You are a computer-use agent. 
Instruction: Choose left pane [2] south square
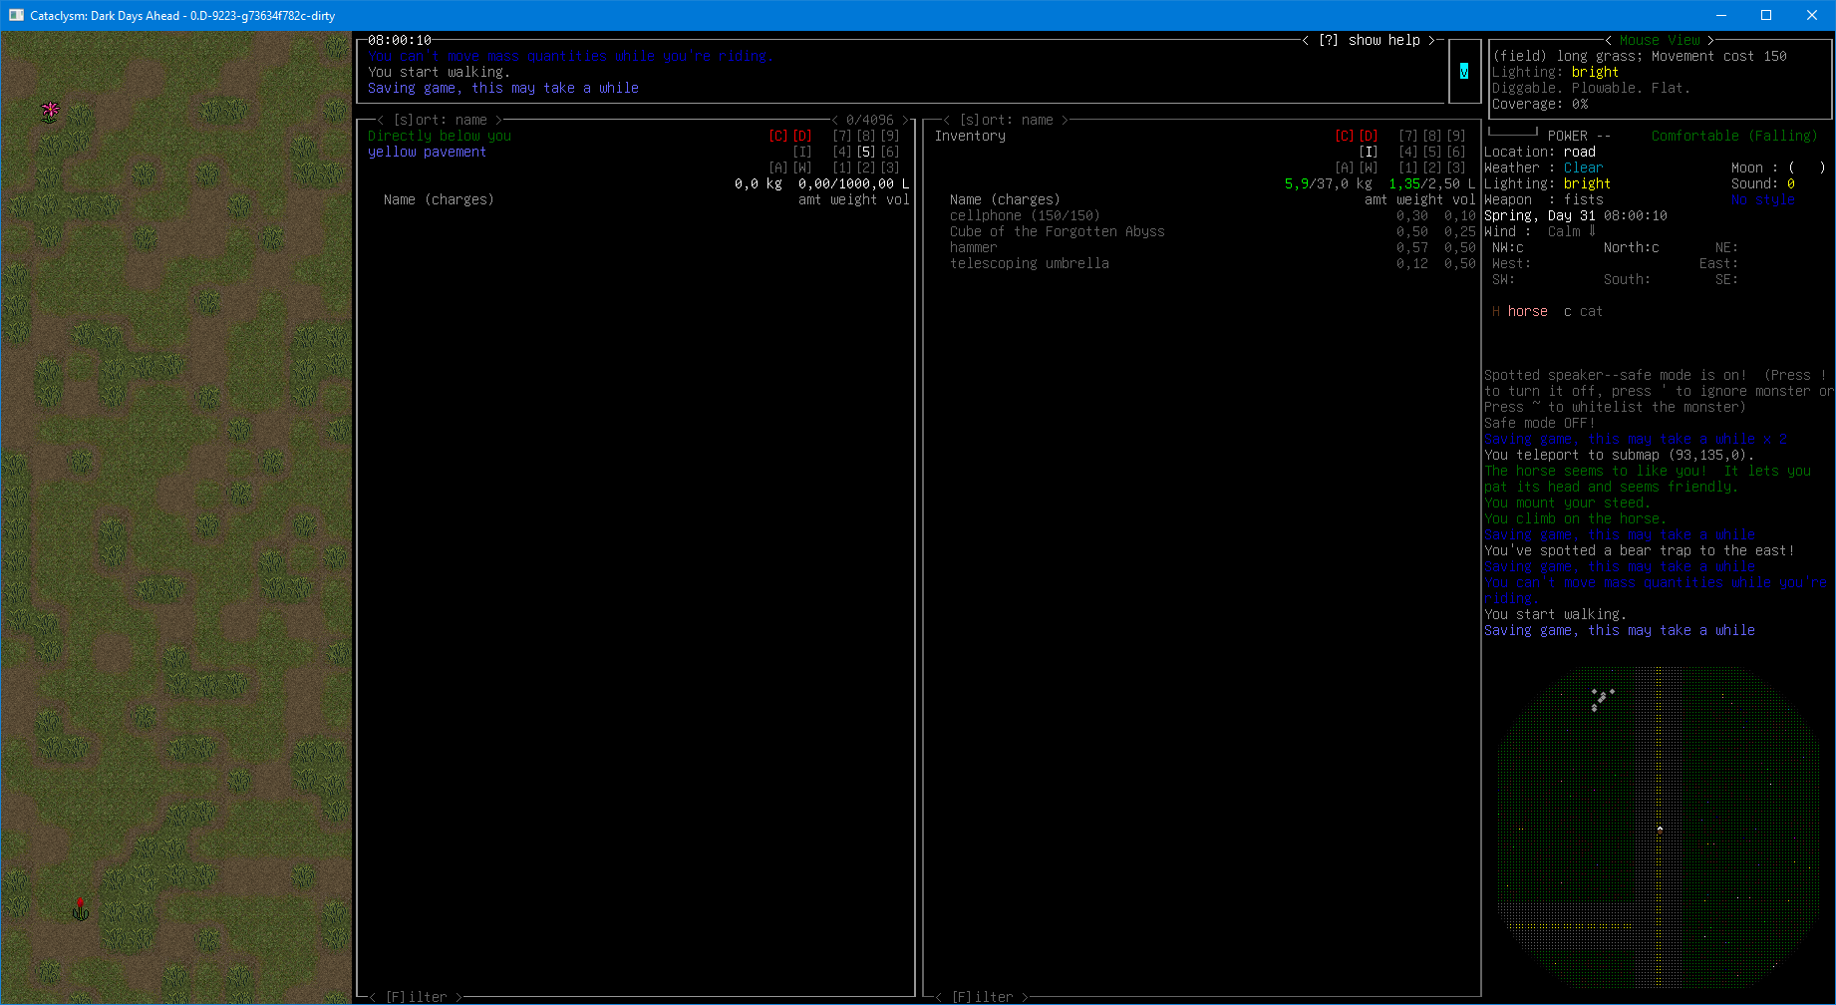coord(866,167)
